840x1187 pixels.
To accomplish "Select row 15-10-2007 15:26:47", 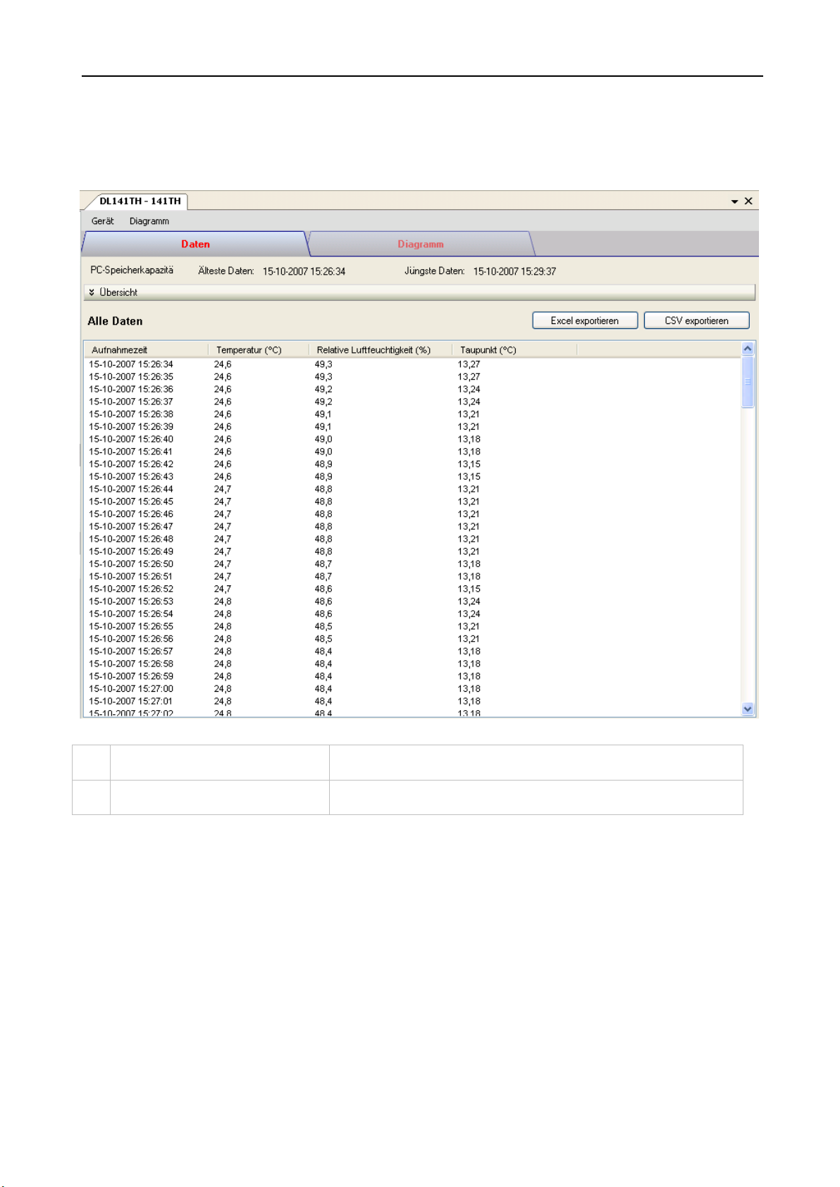I will [412, 527].
